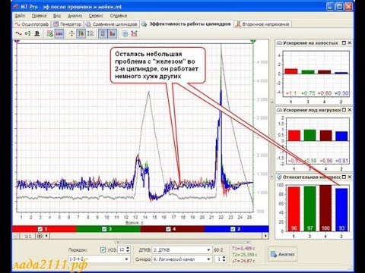Screen dimensions: 365x273
Task: Uncheck cylinder 1 checkbox on red bar
Action: 40,229
